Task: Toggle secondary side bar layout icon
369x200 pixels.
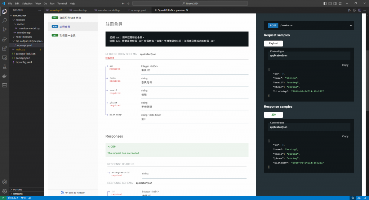Action: pyautogui.click(x=335, y=4)
